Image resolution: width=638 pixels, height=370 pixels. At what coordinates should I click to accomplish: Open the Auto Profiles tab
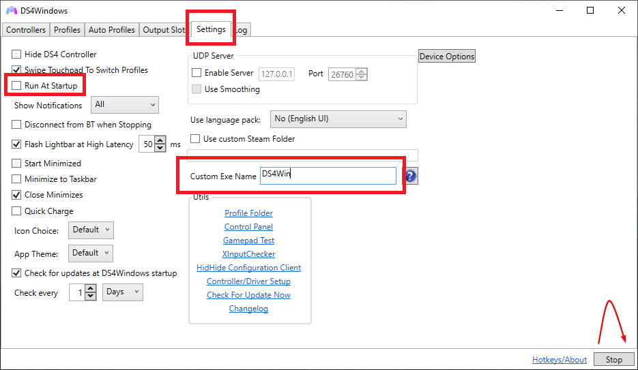tap(111, 30)
